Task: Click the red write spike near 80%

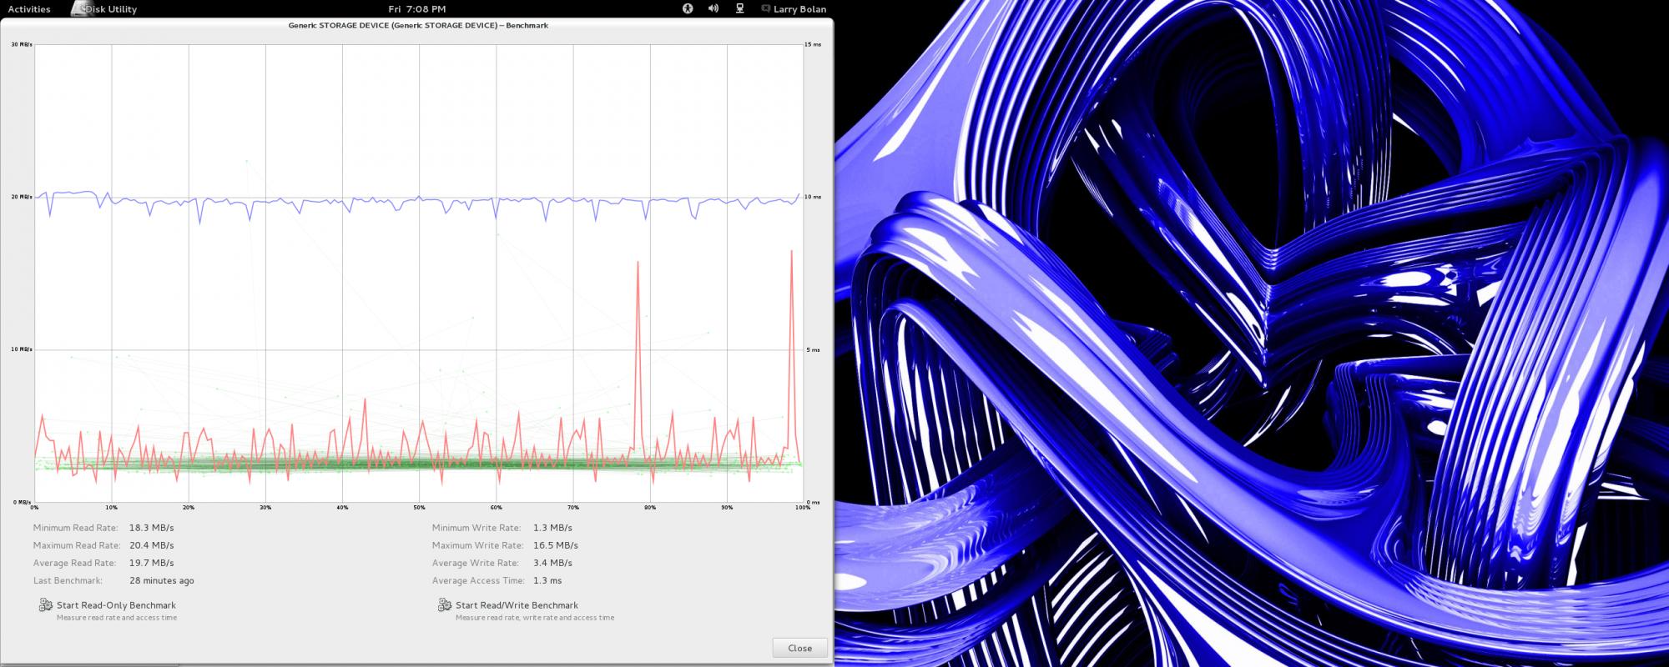Action: tap(638, 267)
